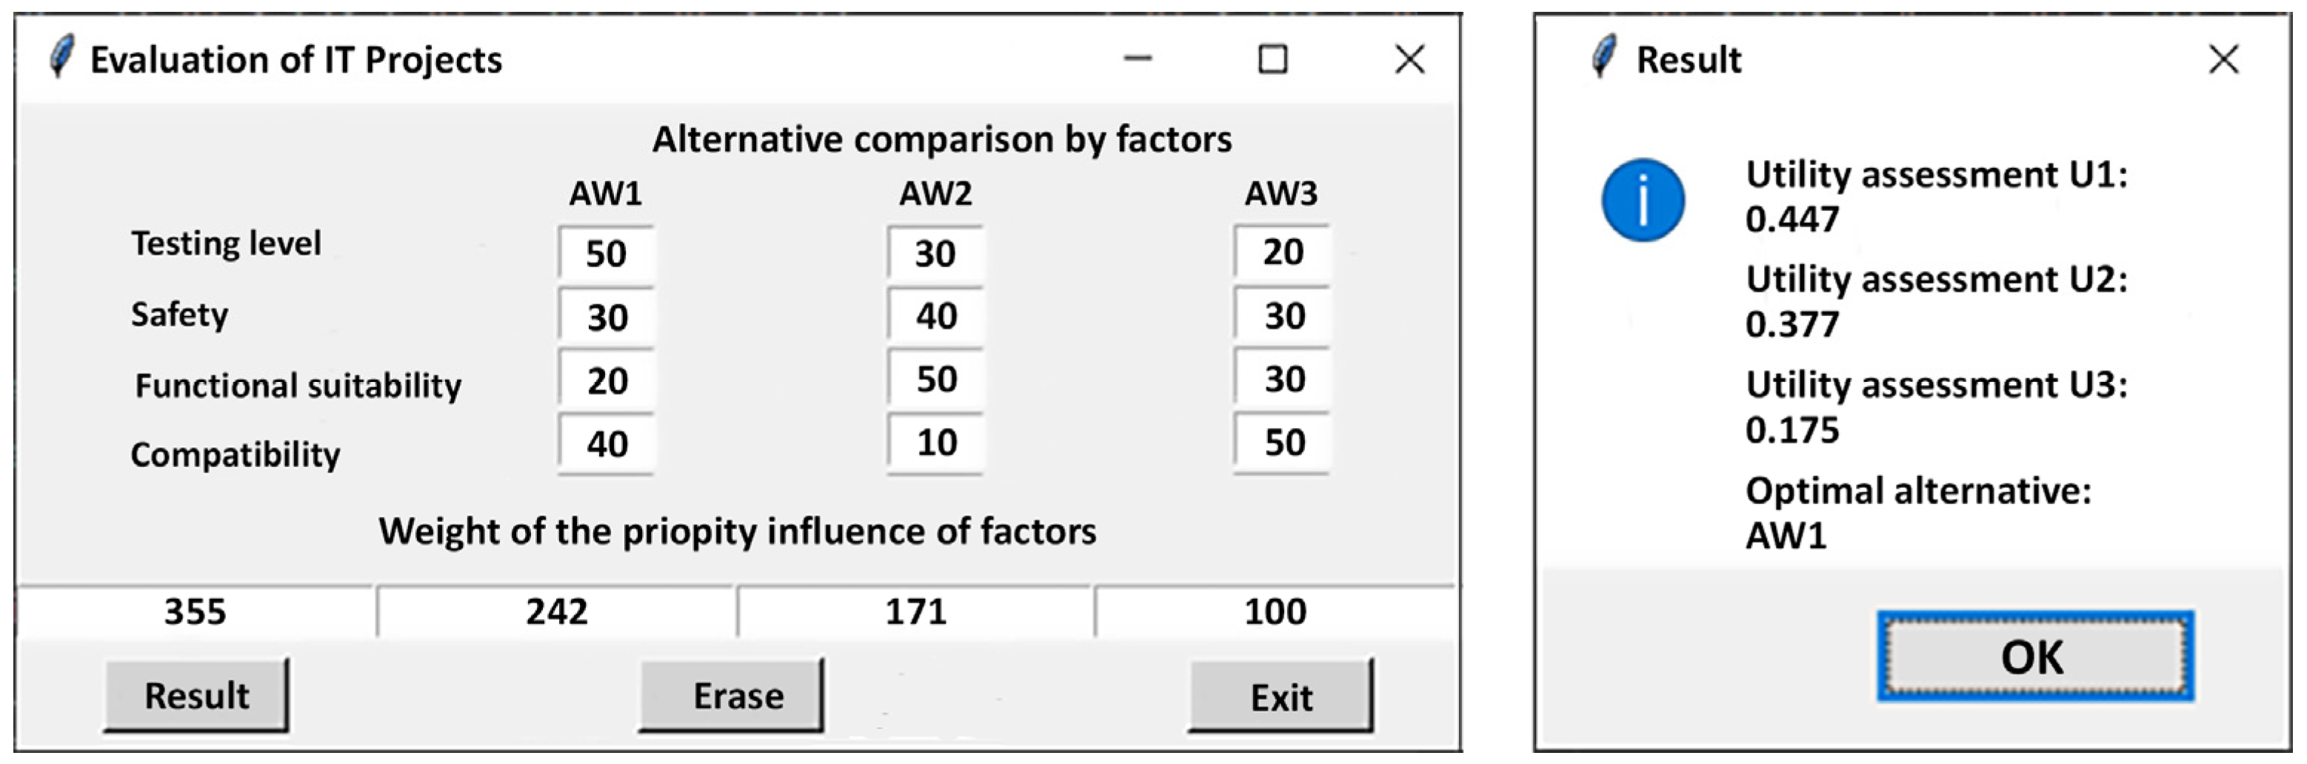This screenshot has height=764, width=2307.
Task: Click the weight field showing 100
Action: 1275,611
